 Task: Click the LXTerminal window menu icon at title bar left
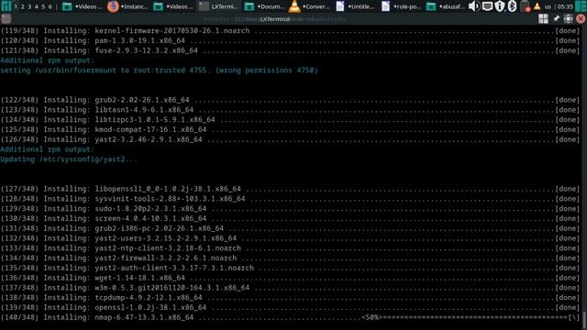tap(6, 18)
